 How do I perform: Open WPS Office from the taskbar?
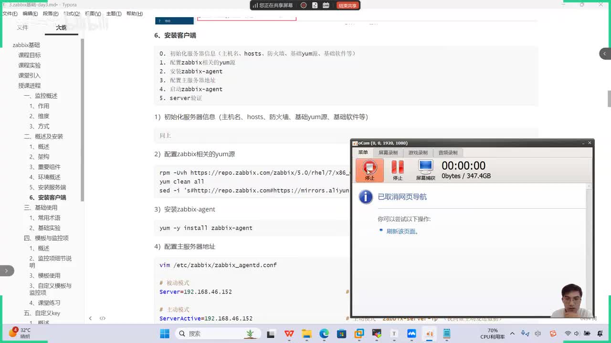[289, 333]
